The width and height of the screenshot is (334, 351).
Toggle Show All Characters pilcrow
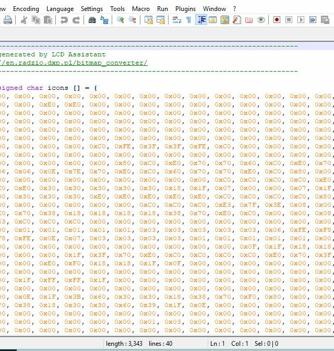point(188,20)
